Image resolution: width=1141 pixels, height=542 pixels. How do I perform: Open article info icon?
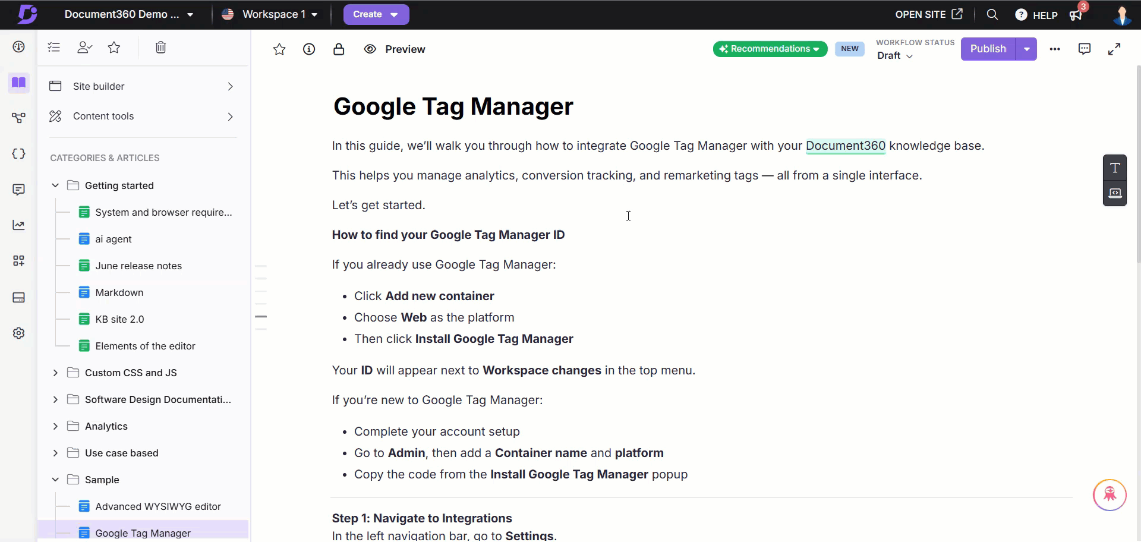coord(309,49)
